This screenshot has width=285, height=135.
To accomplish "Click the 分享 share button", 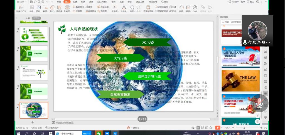I will pos(243,2).
